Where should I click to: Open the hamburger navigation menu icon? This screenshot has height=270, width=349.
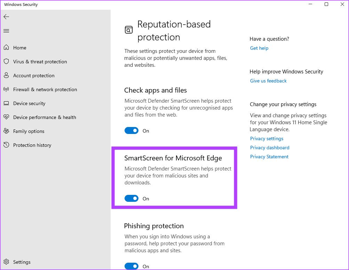pos(6,31)
